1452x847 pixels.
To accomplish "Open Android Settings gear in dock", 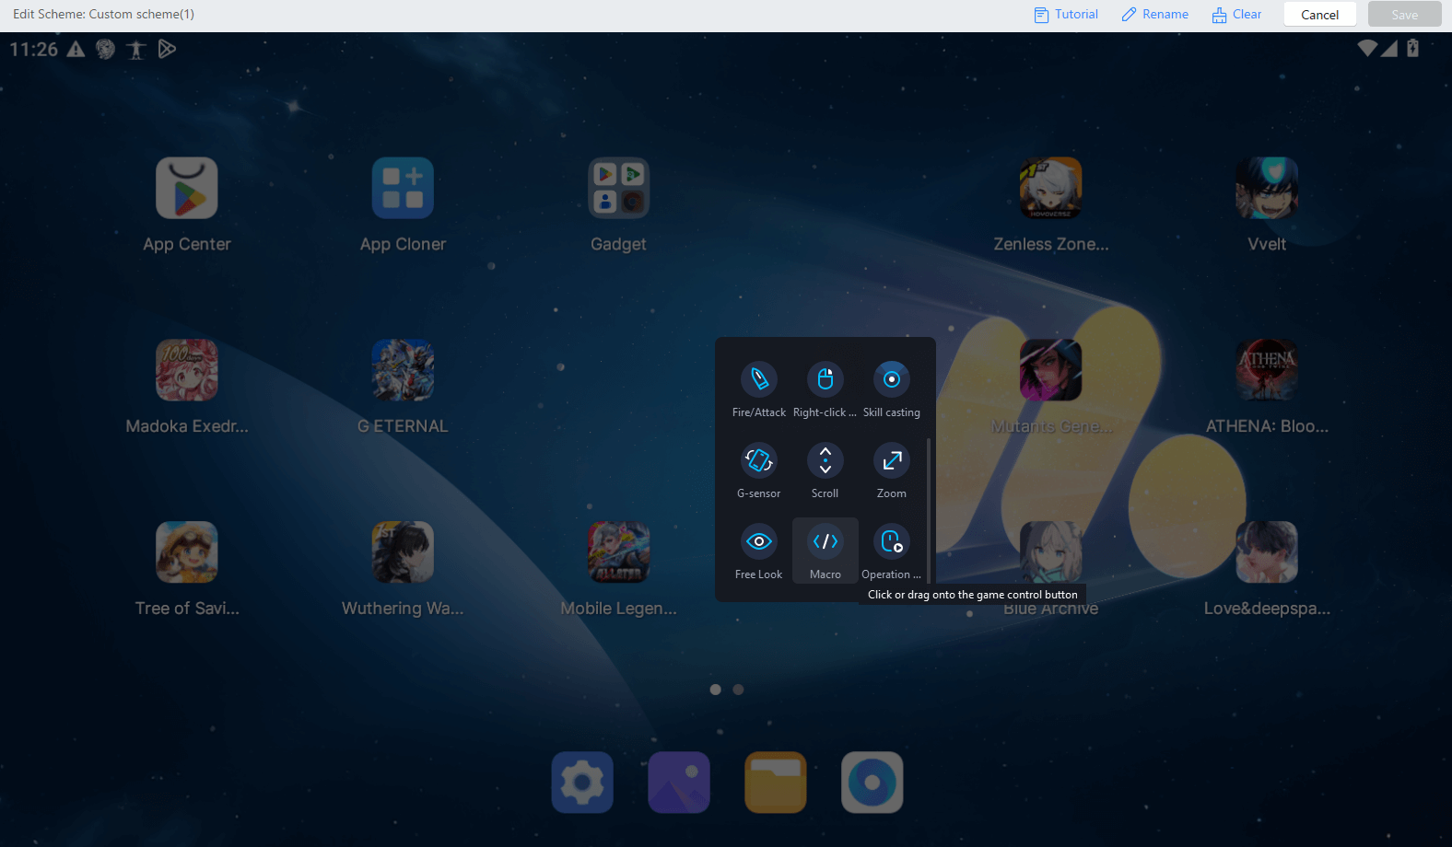I will coord(582,783).
